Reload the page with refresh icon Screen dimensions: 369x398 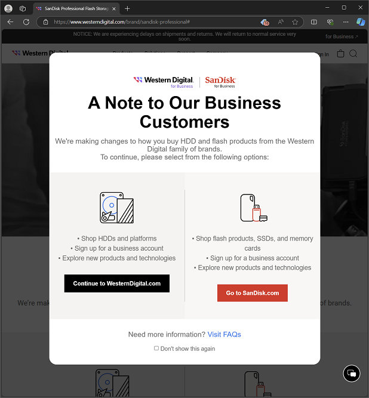tap(26, 22)
